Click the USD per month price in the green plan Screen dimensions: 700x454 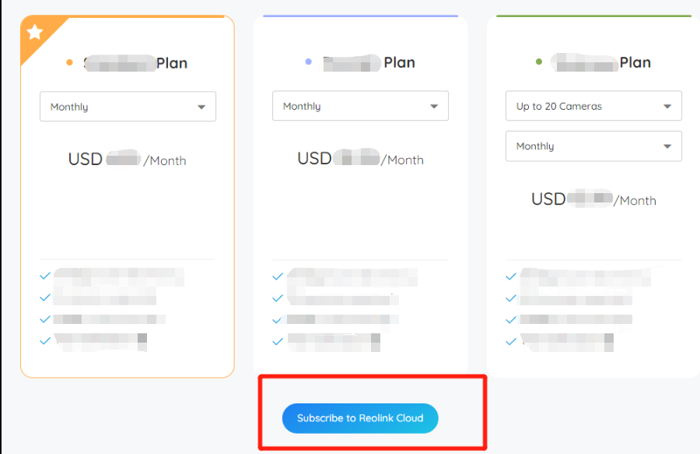[593, 199]
